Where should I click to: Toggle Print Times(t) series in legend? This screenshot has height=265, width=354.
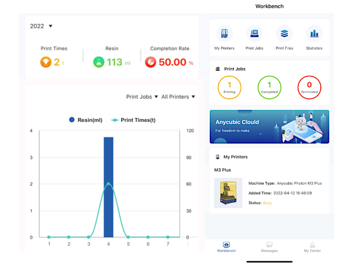(x=134, y=120)
